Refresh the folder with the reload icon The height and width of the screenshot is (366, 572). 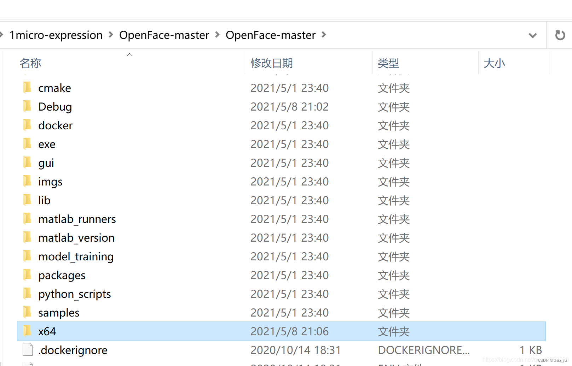click(x=560, y=35)
